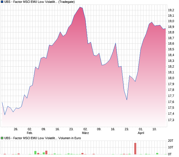The image size is (179, 157).
Task: Click the 18,5 price axis label
Action: 171,49
